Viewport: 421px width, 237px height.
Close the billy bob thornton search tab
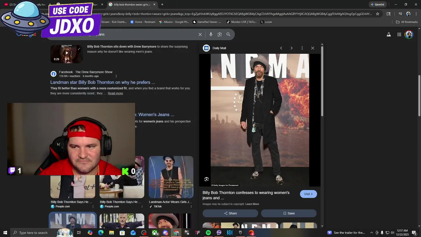(154, 5)
